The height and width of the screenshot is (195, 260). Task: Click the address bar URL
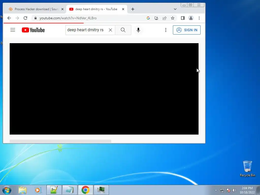point(68,18)
